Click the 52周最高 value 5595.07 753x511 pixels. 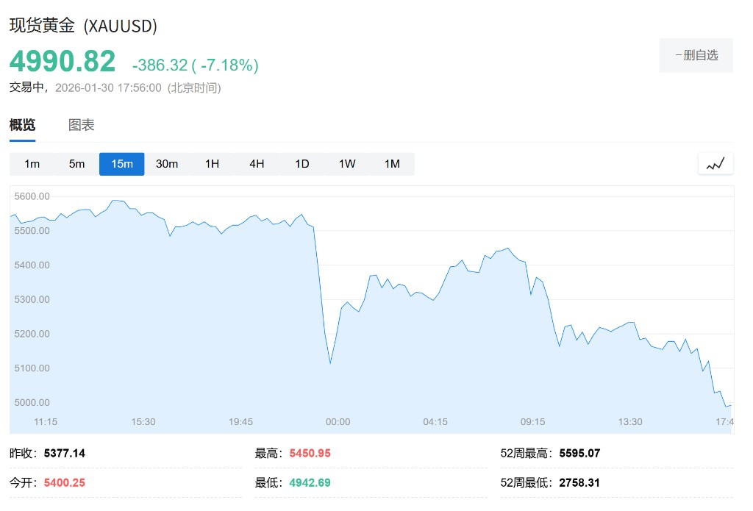(579, 454)
